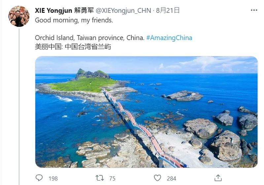View the 284 likes count
This screenshot has height=185, width=264.
click(x=171, y=178)
